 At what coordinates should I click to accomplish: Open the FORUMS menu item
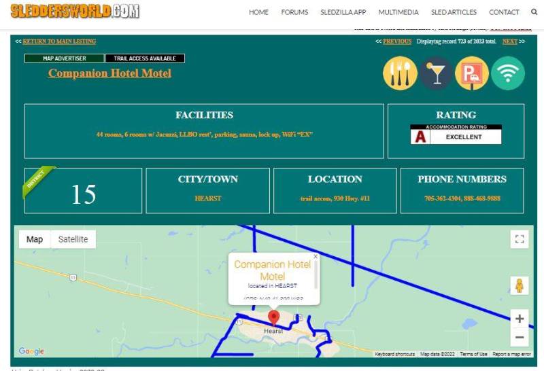coord(294,12)
